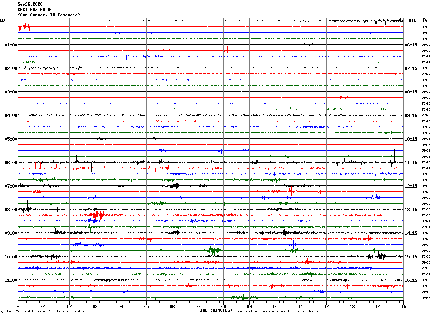Select the UTC timezone label
Viewport: 432px width, 316px height.
[x=412, y=20]
